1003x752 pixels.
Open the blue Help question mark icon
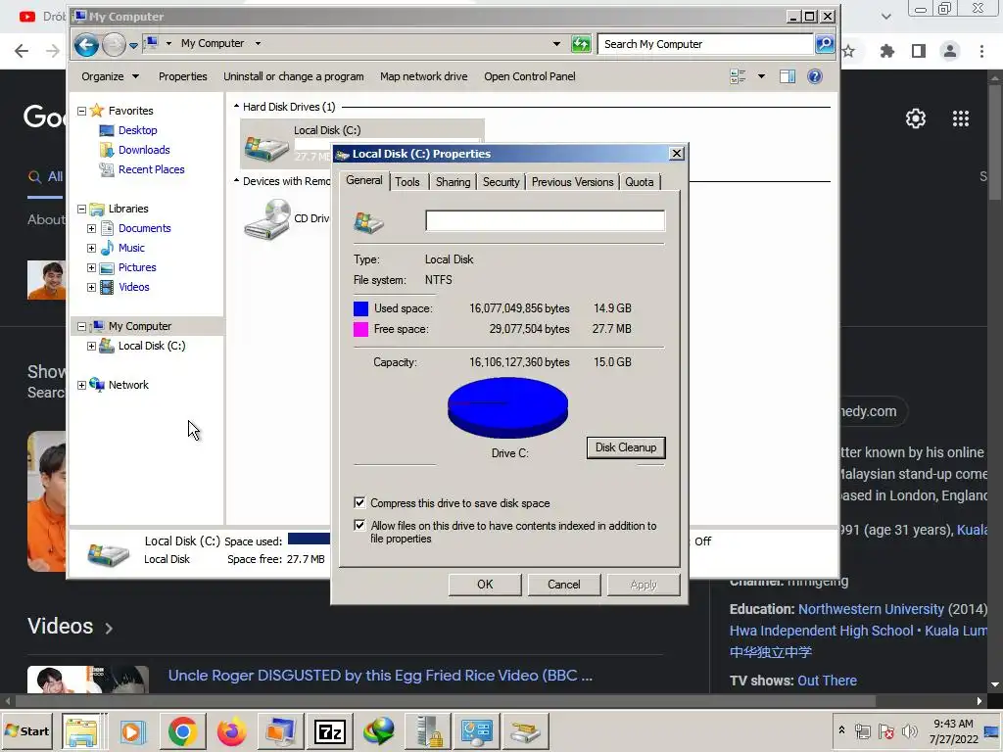pyautogui.click(x=814, y=76)
